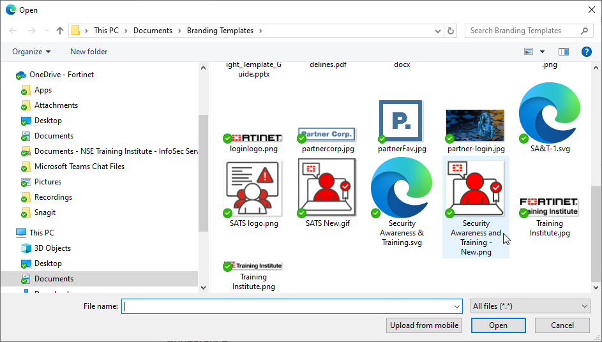This screenshot has width=602, height=342.
Task: Go up one folder level
Action: (x=59, y=31)
